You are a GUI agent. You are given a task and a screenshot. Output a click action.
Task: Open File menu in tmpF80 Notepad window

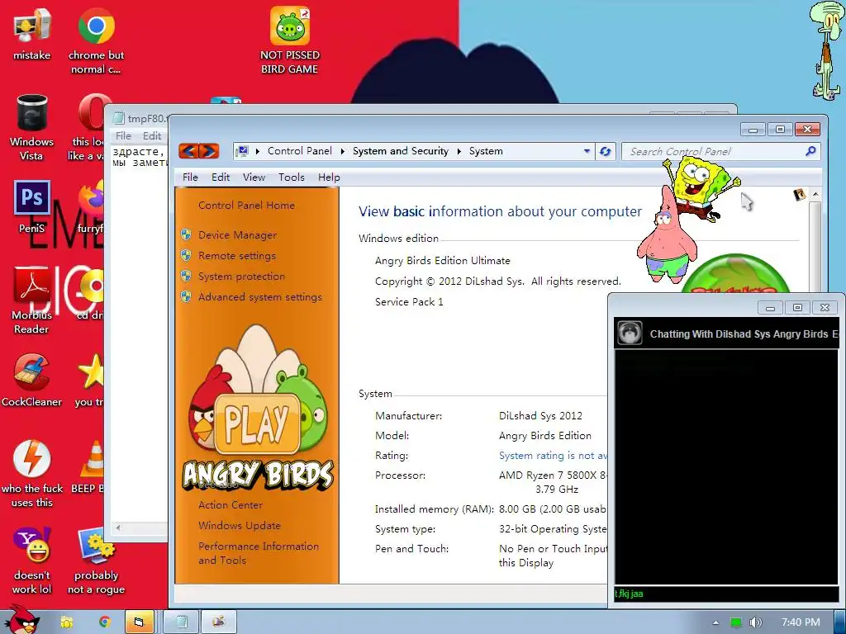tap(123, 136)
